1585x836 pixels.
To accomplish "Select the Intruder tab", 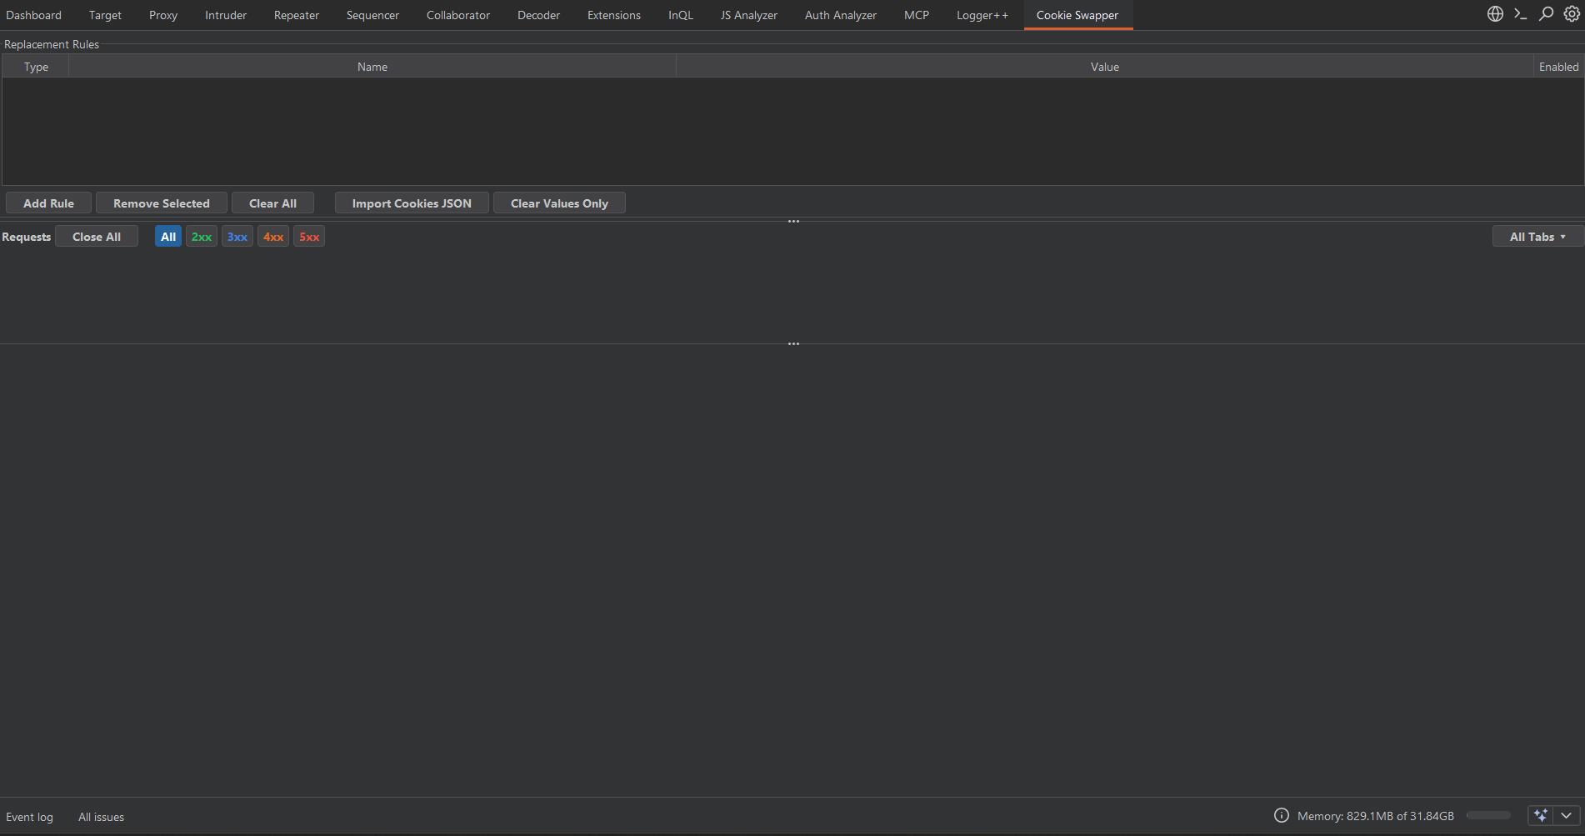I will click(x=226, y=15).
